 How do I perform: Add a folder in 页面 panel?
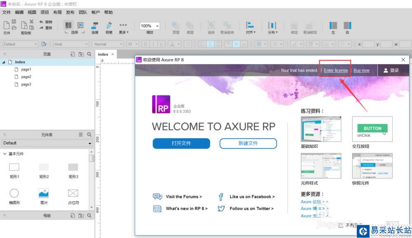point(81,54)
